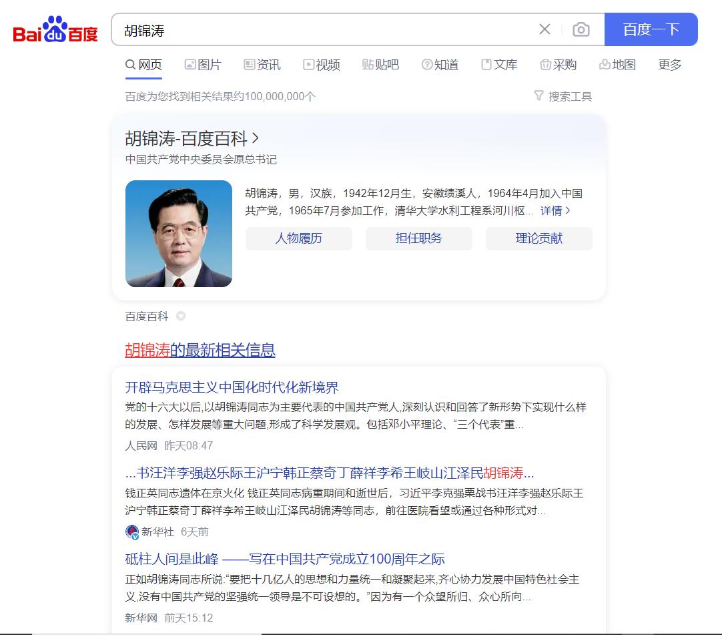Switch to the 资讯 tab

click(262, 65)
